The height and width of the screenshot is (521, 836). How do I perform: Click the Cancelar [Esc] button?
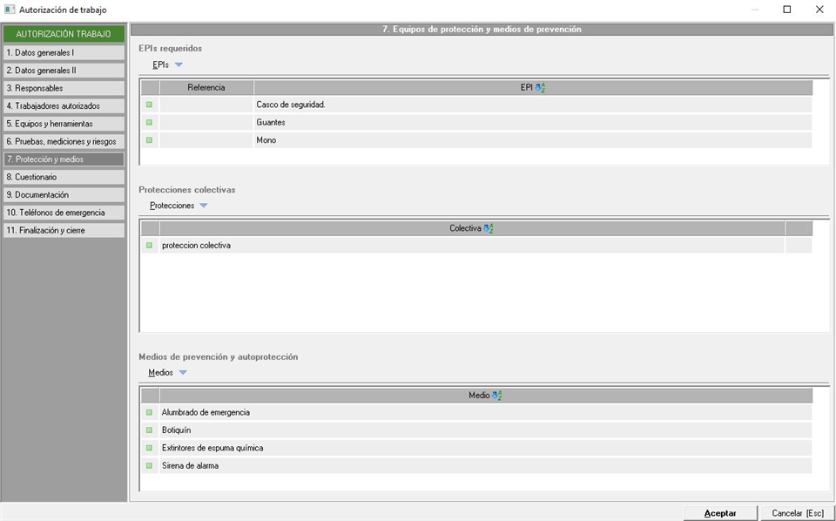(x=798, y=513)
